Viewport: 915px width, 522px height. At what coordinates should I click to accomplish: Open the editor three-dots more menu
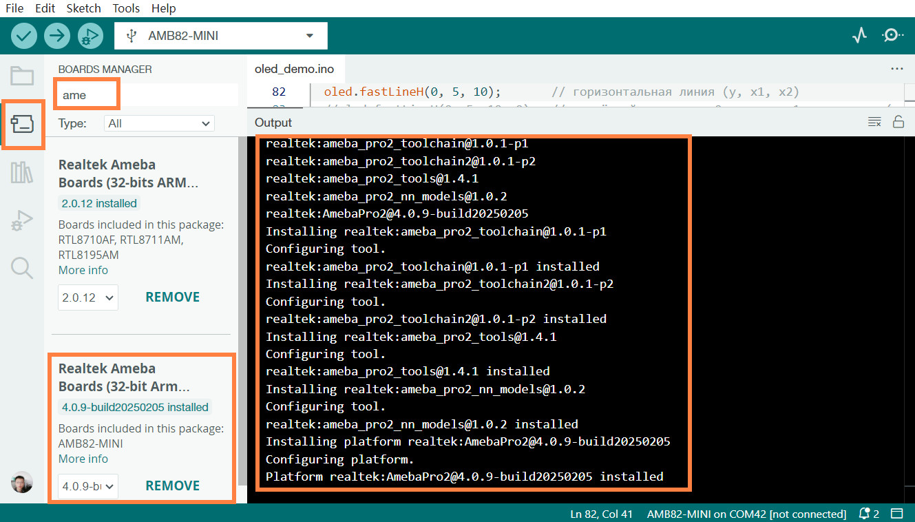[896, 69]
